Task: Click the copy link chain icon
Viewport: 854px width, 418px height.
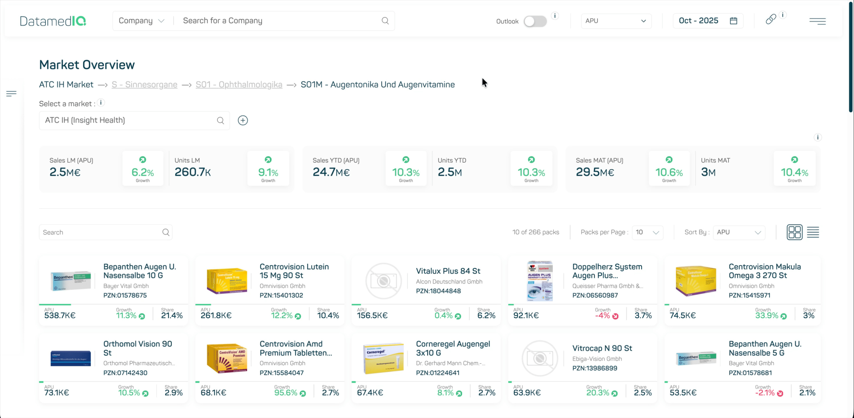Action: click(x=770, y=19)
